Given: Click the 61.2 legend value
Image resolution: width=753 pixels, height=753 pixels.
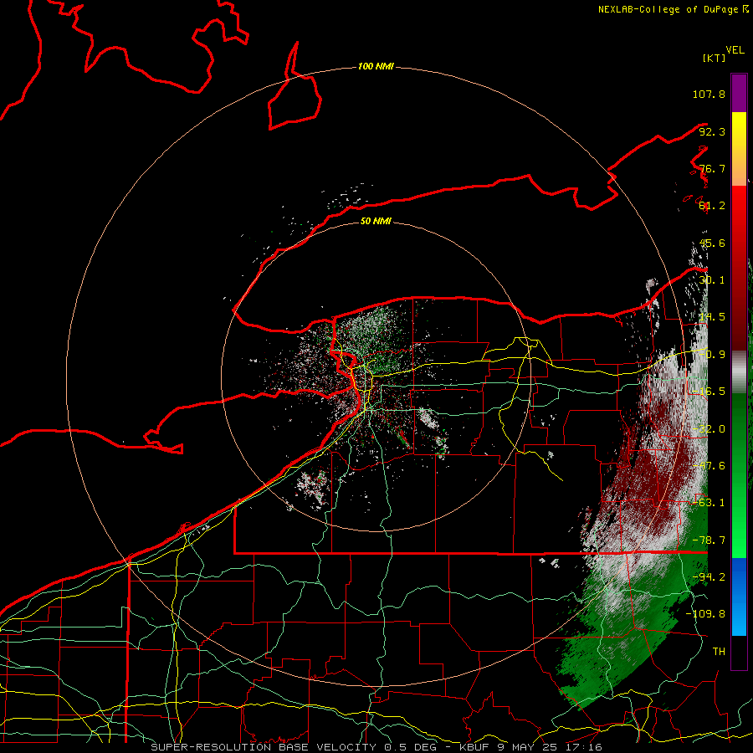Looking at the screenshot, I should click(712, 206).
